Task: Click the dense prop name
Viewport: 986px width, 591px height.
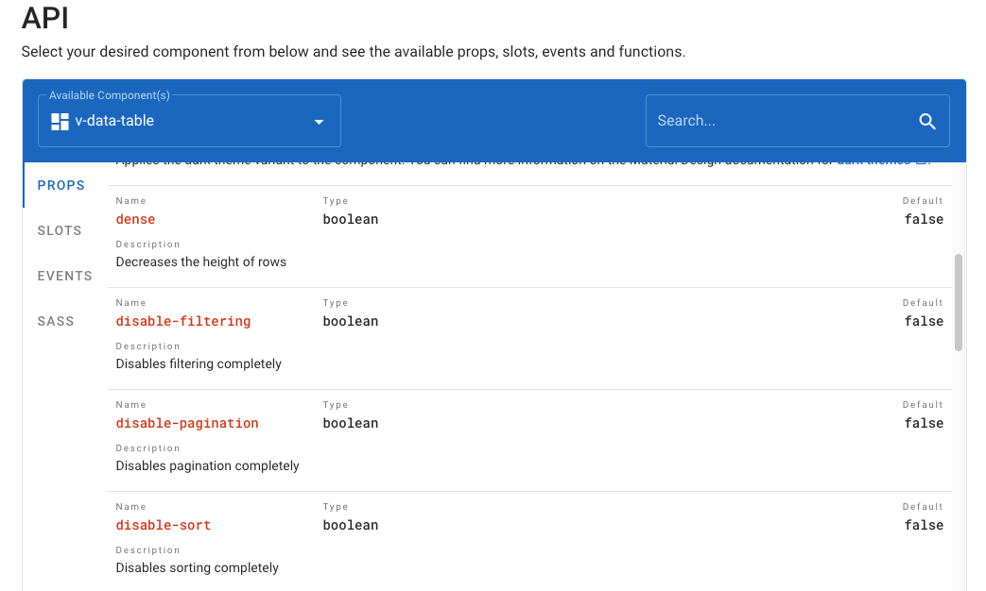Action: pos(134,219)
